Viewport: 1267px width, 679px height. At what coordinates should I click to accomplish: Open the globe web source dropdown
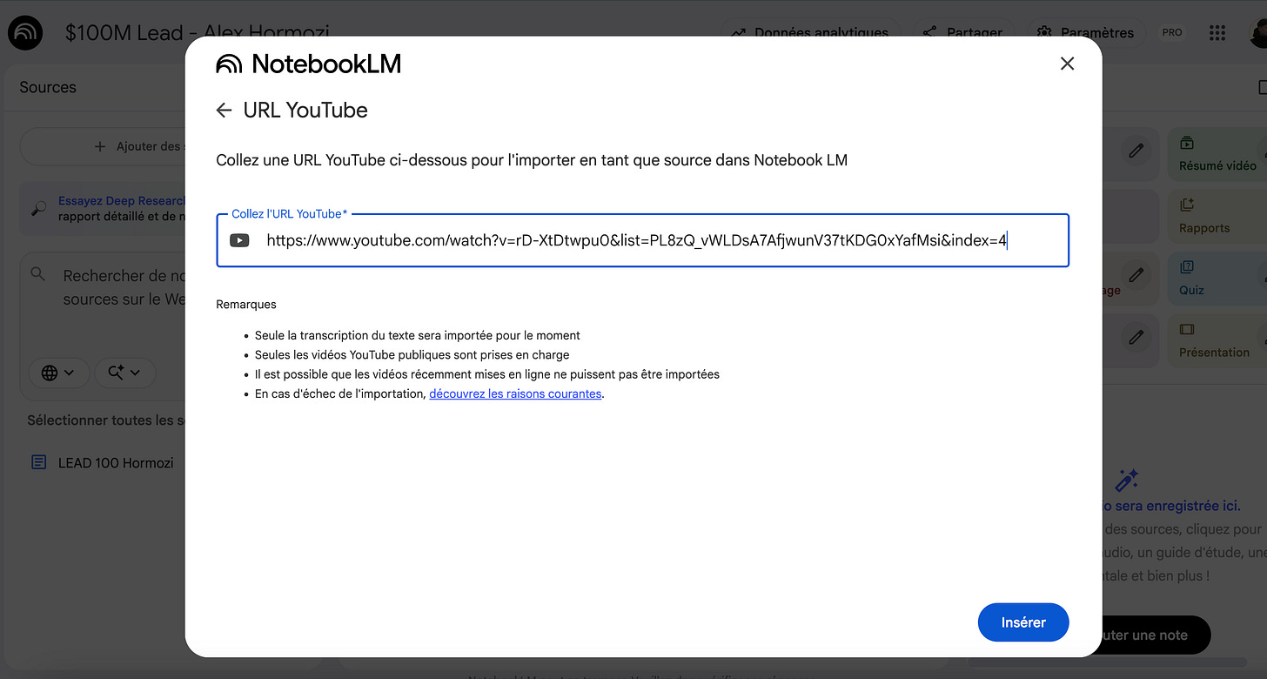click(58, 373)
